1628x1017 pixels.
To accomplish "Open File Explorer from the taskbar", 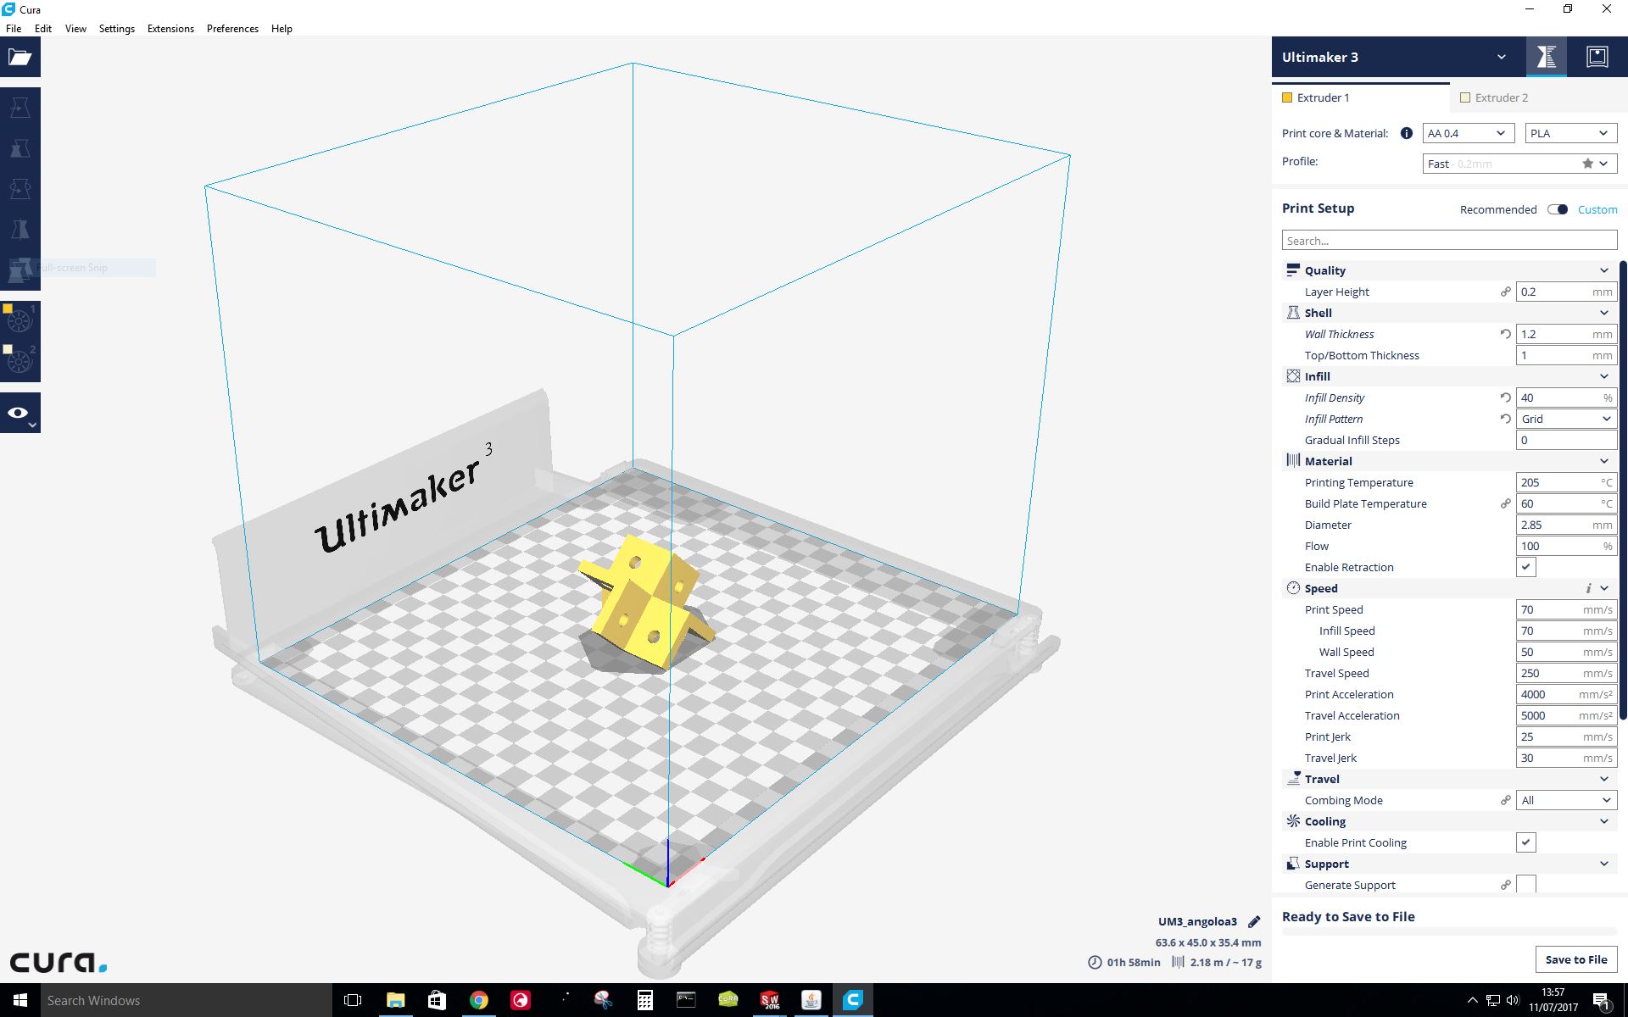I will point(395,1000).
